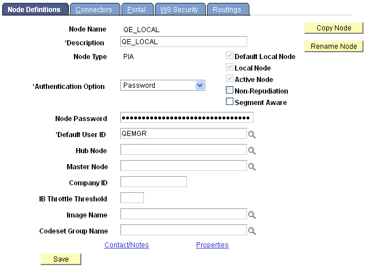Switch to the Connectors tab

coord(95,9)
